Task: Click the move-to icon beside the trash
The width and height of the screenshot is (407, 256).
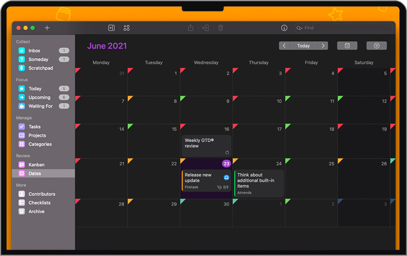Action: (x=205, y=28)
